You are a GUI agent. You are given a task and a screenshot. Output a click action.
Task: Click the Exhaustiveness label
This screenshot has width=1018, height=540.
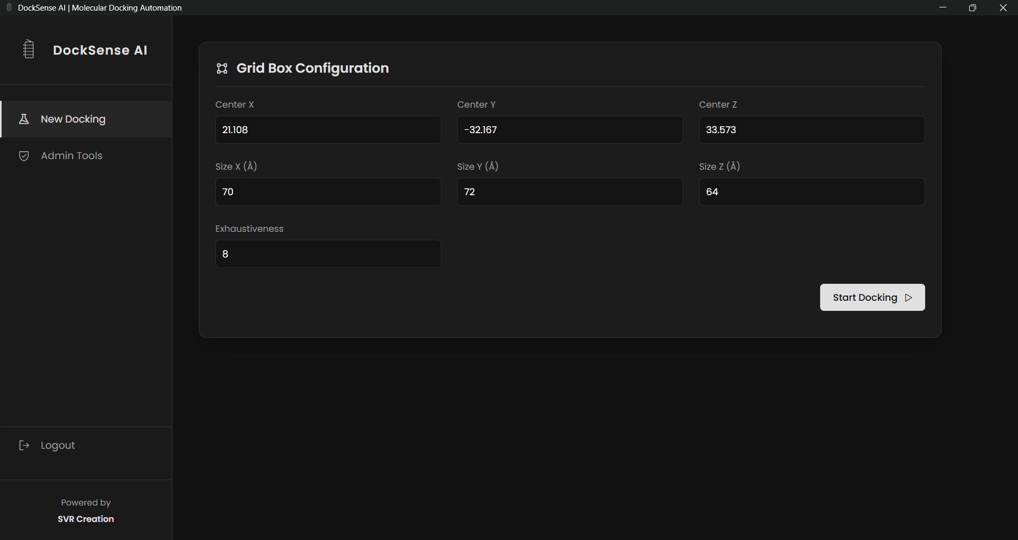[x=249, y=229]
